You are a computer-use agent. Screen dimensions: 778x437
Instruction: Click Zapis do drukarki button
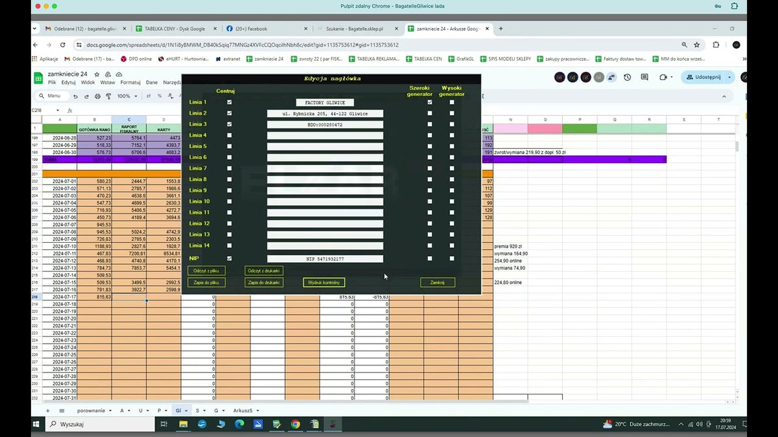coord(264,283)
